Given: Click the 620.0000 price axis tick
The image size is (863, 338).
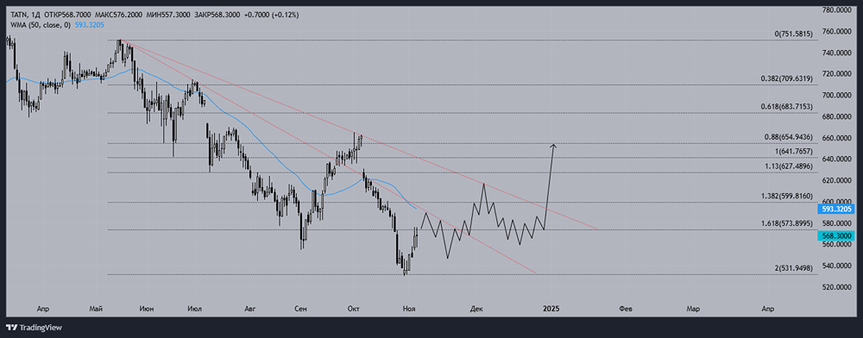Looking at the screenshot, I should 837,180.
